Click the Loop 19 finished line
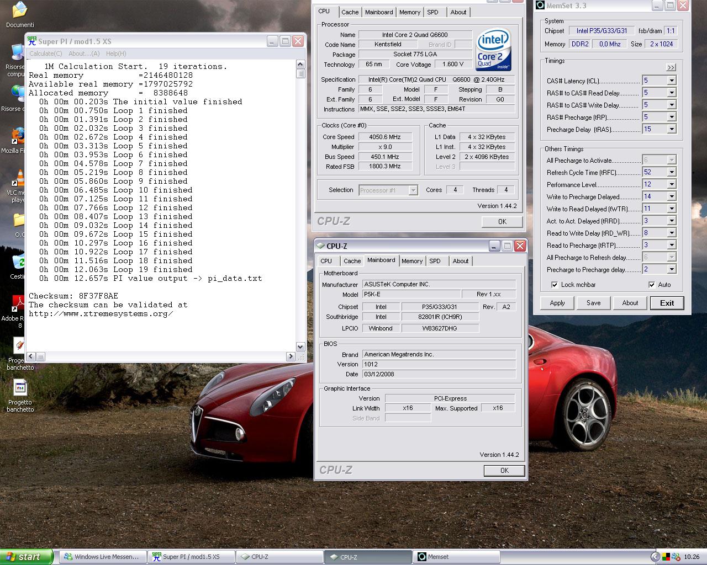 116,269
